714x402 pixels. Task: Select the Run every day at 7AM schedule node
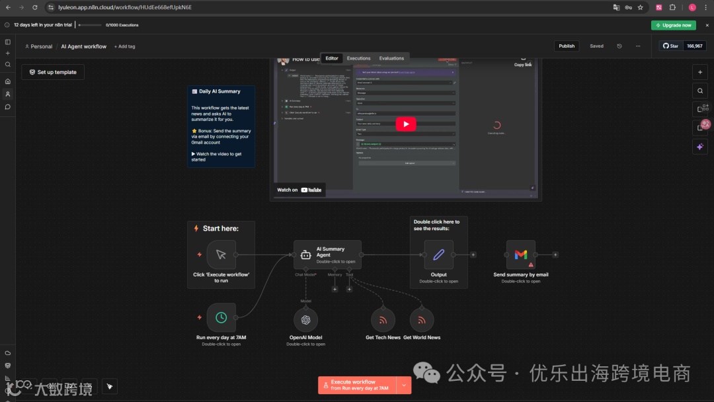[221, 317]
